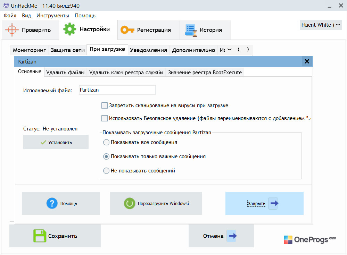Open the Помощь menu
The height and width of the screenshot is (255, 347).
tap(85, 16)
